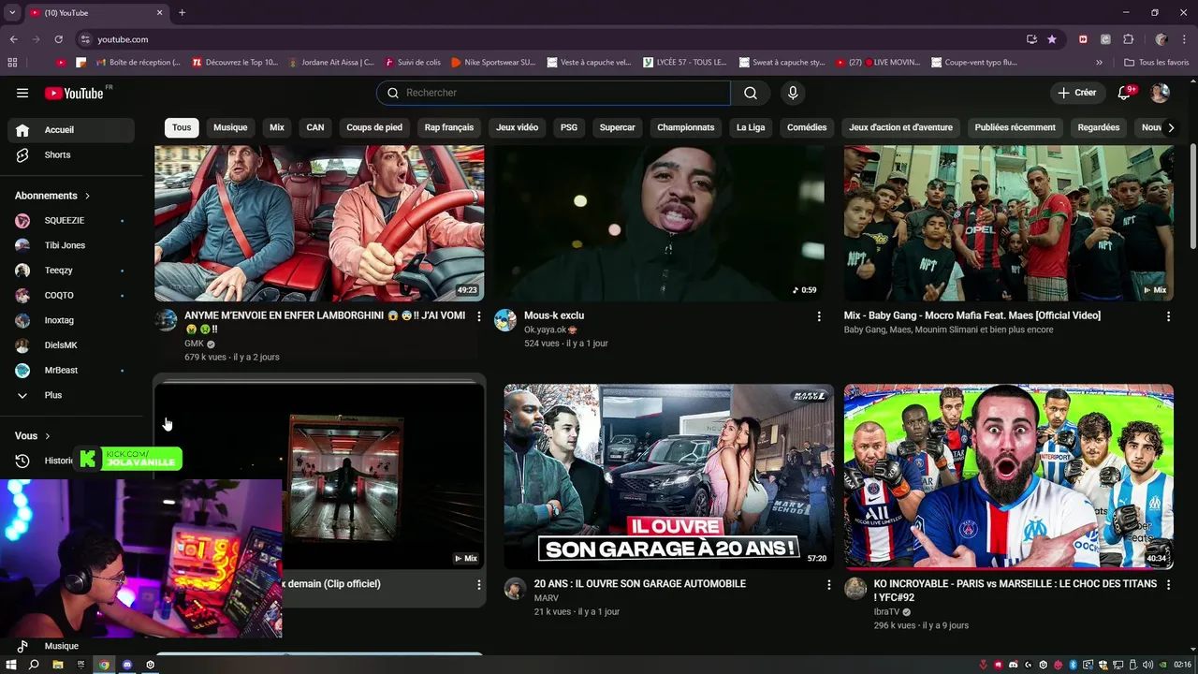
Task: Open options for 20 ANS garage video
Action: (x=828, y=584)
